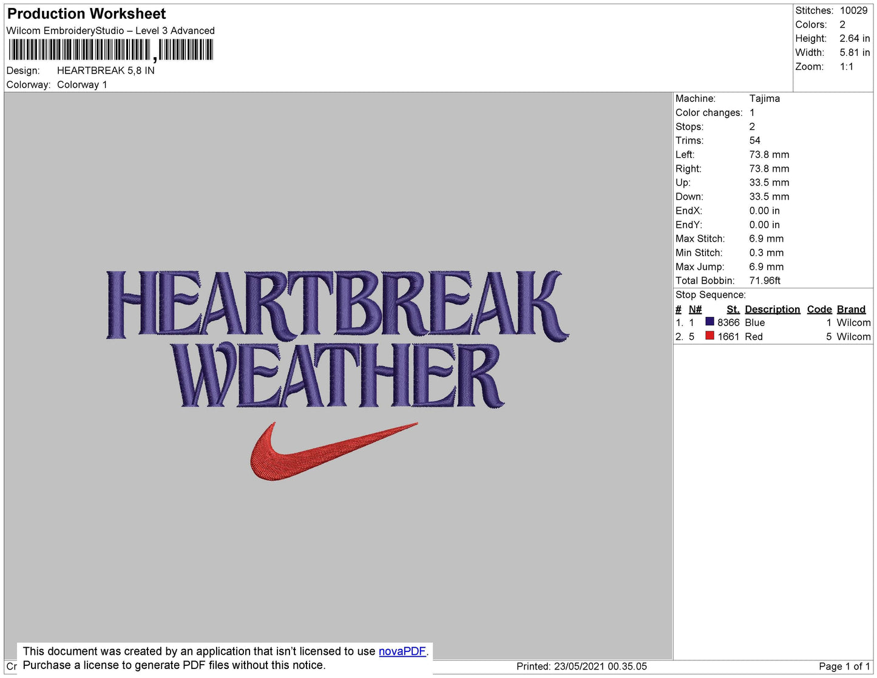Click the barcode under the worksheet title
Screen dimensions: 877x678
click(x=110, y=50)
